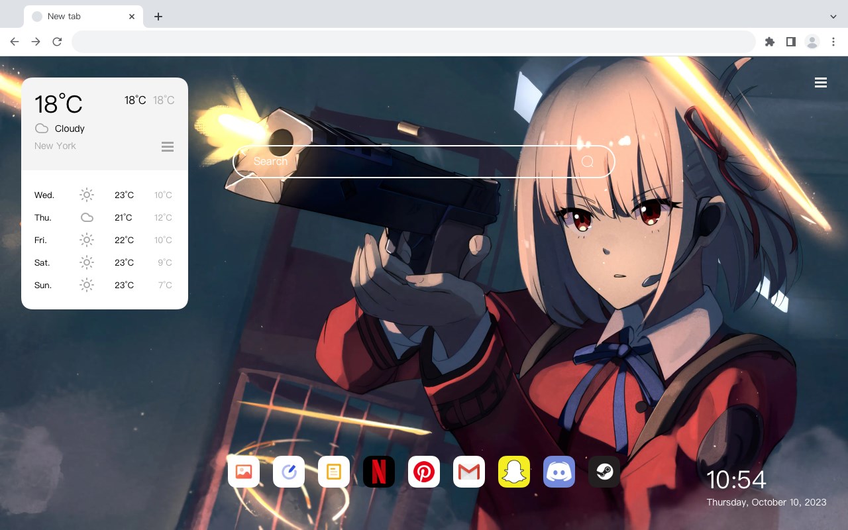The width and height of the screenshot is (848, 530).
Task: Open the weather widget list menu icon
Action: click(x=168, y=146)
